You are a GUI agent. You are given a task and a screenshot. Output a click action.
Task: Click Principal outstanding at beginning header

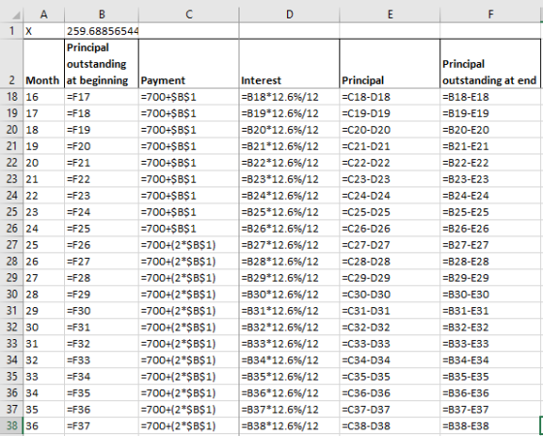click(x=102, y=64)
